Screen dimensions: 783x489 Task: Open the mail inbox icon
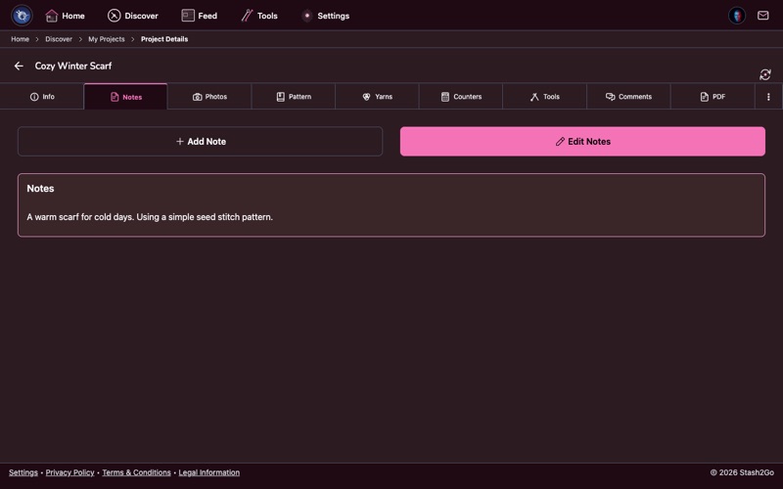click(x=762, y=16)
